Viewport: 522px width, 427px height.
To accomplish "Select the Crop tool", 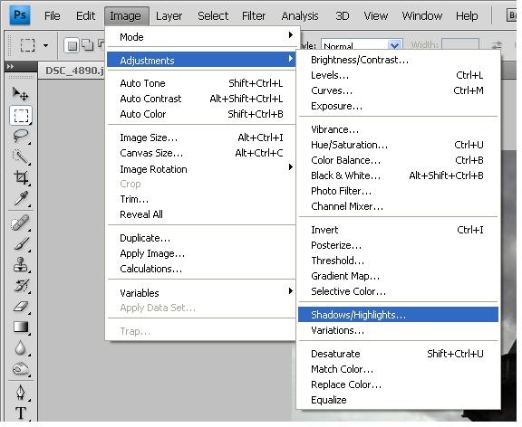I will tap(21, 177).
